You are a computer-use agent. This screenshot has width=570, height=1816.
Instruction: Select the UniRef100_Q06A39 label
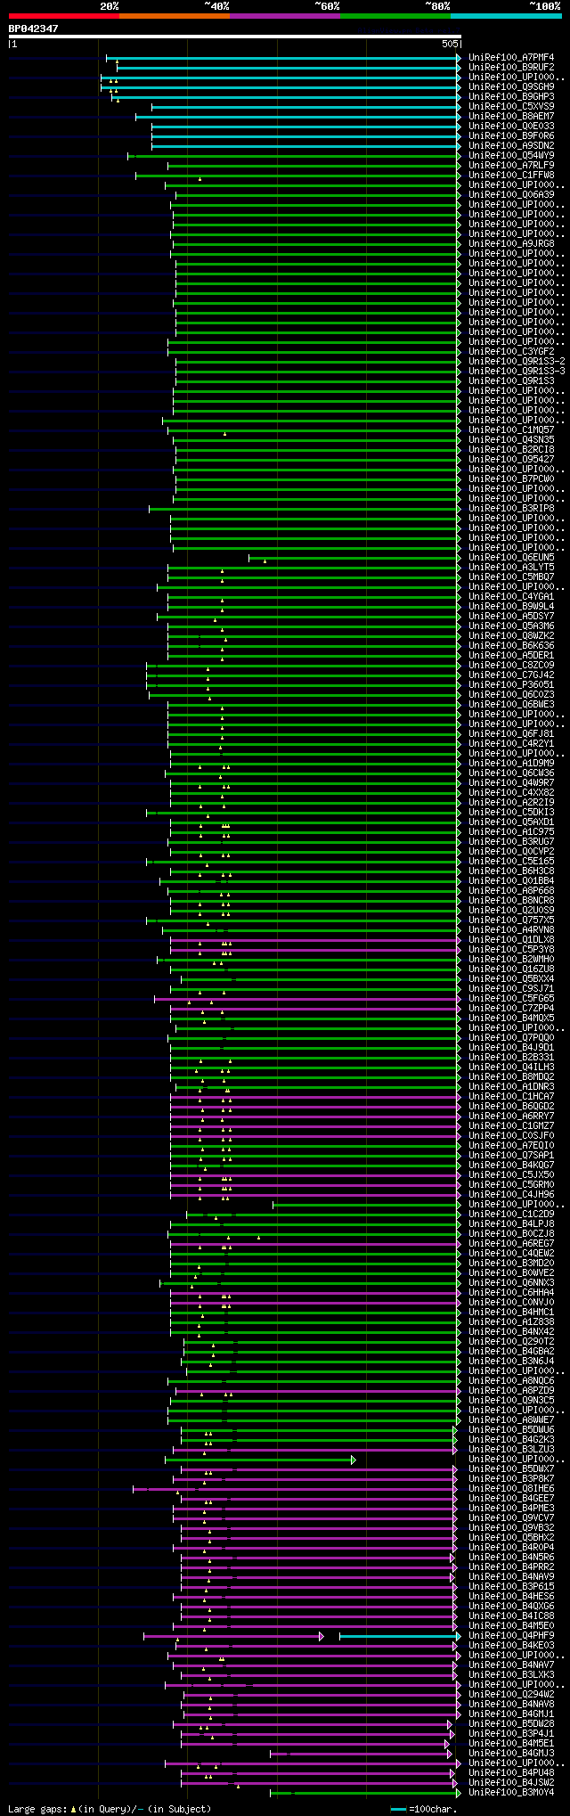(x=511, y=195)
